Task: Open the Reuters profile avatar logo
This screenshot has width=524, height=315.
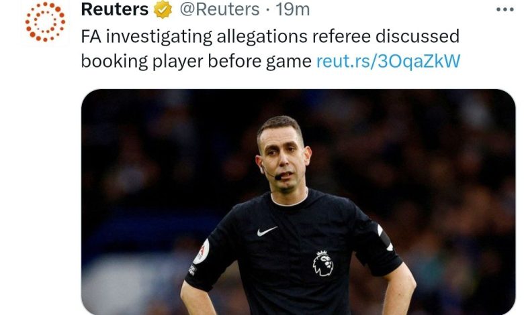Action: click(45, 22)
